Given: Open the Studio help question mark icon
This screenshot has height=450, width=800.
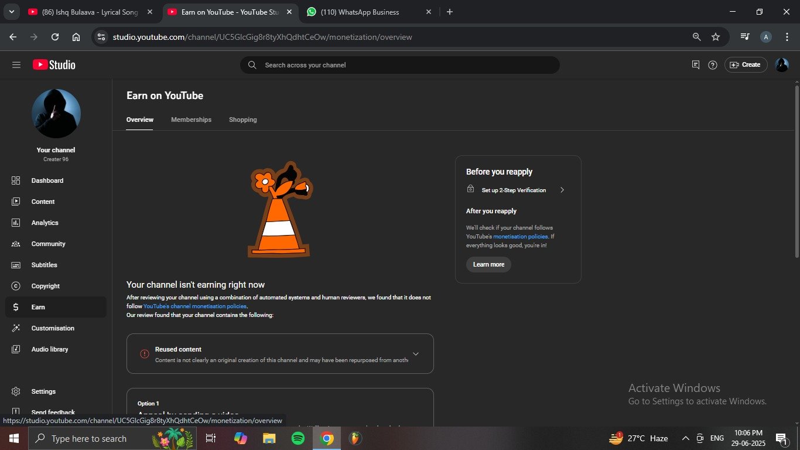Looking at the screenshot, I should point(713,65).
